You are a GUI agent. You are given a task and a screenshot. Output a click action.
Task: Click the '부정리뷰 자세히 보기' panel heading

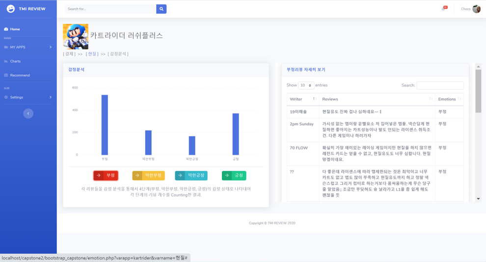306,70
